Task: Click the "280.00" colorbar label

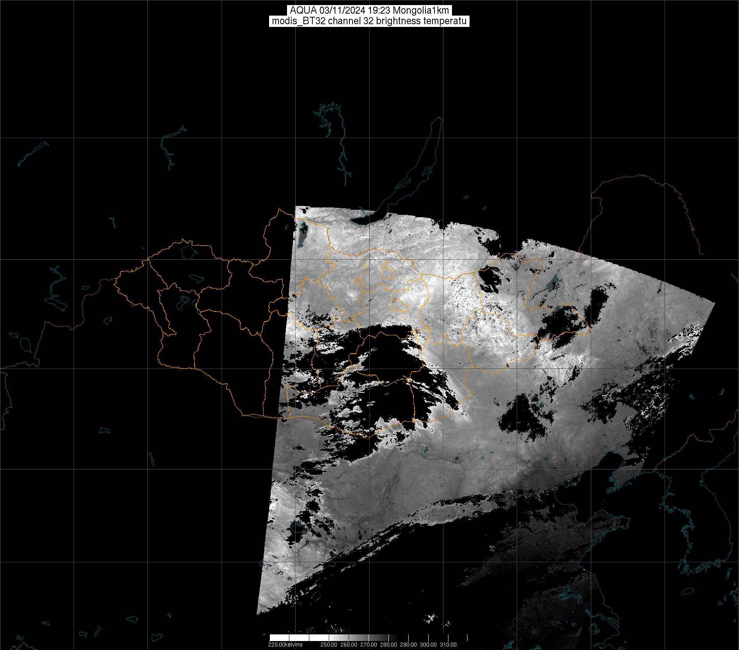Action: 389,645
